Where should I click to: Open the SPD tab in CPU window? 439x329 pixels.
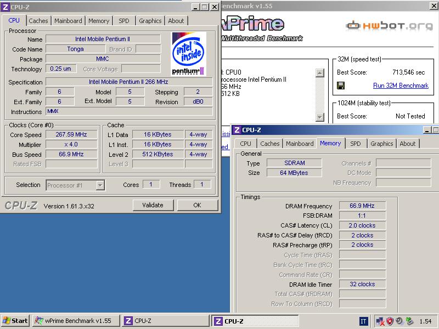[124, 21]
